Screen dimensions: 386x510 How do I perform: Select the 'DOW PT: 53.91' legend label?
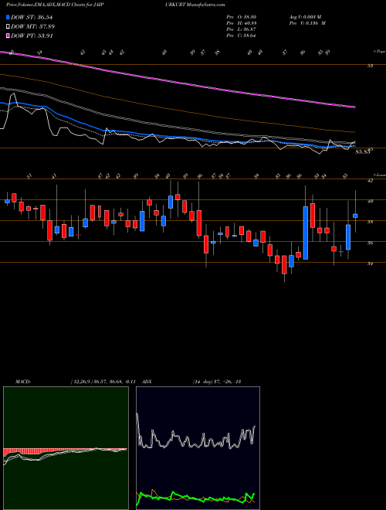click(x=32, y=36)
